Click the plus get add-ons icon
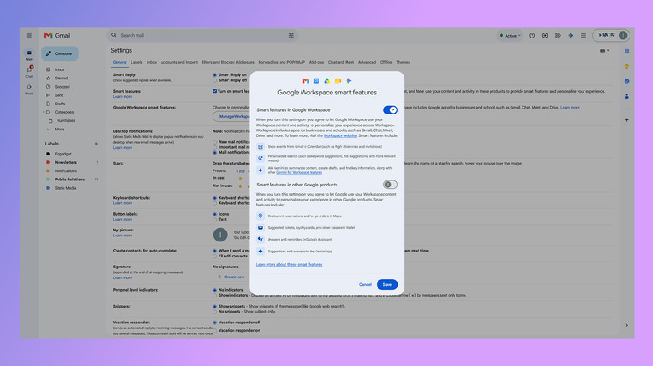This screenshot has width=653, height=366. 626,119
